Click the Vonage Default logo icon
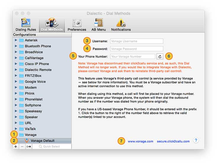Screen dimensions: 217x164 pos(27,140)
